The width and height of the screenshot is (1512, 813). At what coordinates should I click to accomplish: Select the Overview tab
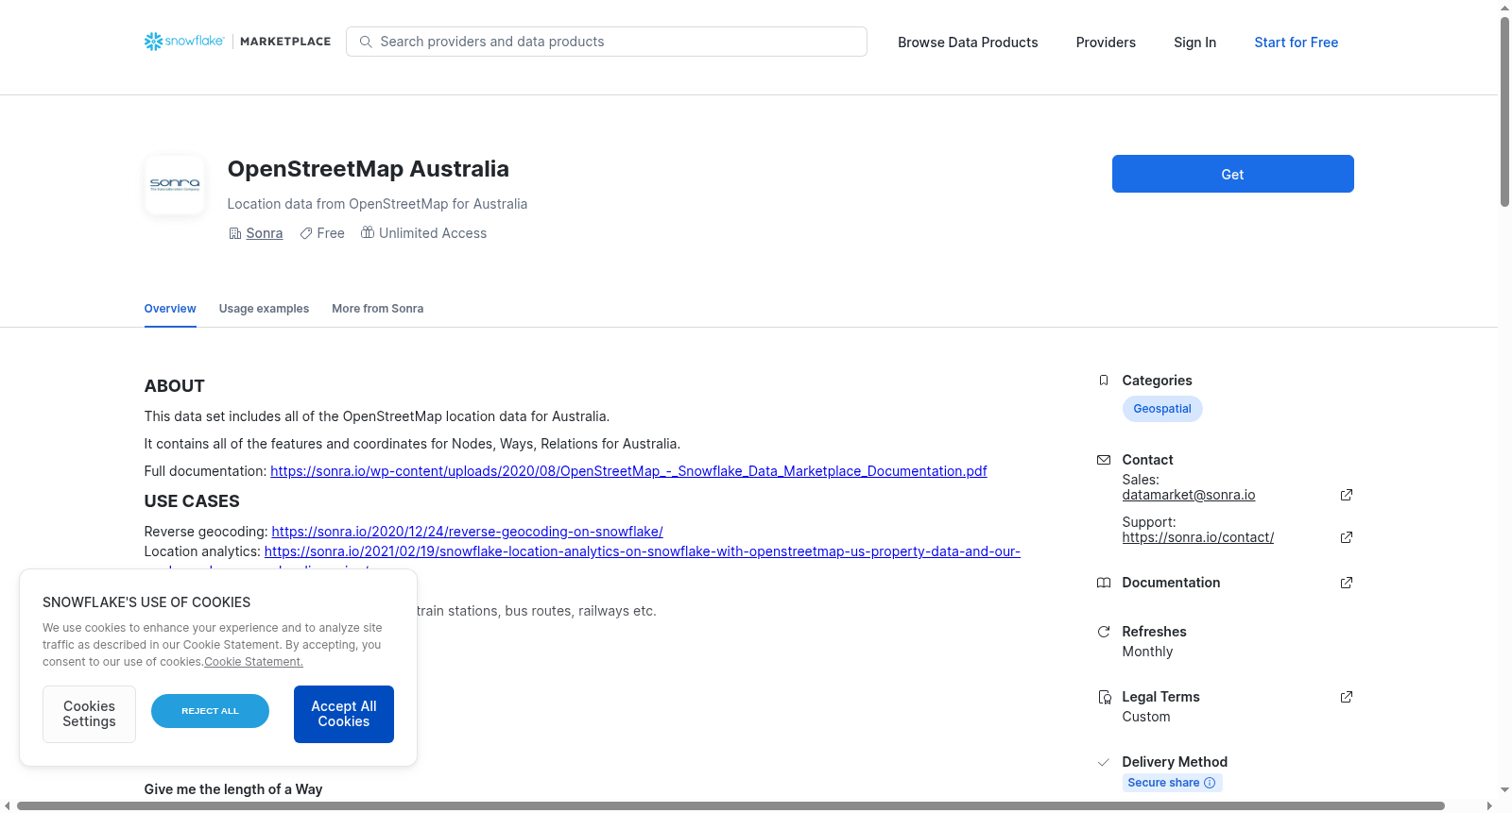pos(170,309)
